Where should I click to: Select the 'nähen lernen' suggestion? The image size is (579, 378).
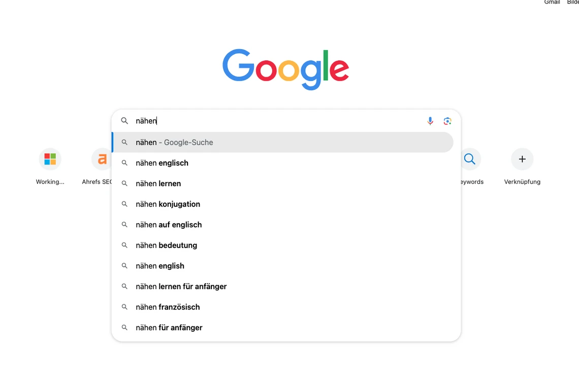tap(158, 184)
